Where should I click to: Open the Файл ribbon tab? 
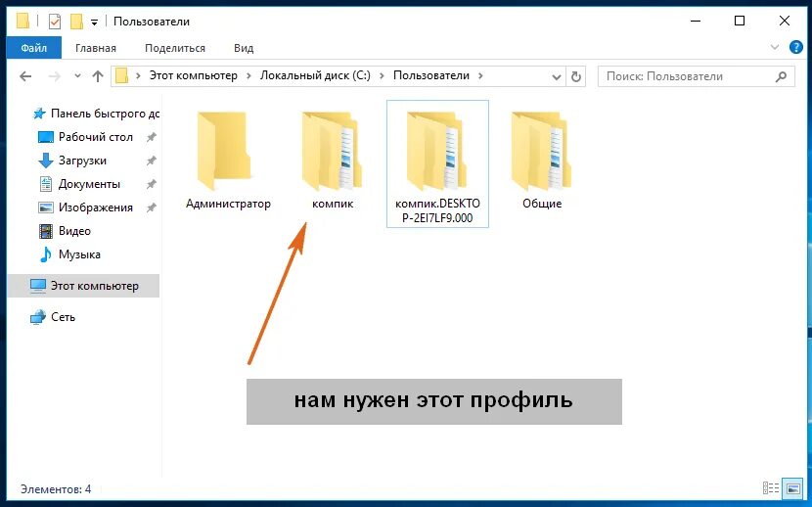[33, 48]
